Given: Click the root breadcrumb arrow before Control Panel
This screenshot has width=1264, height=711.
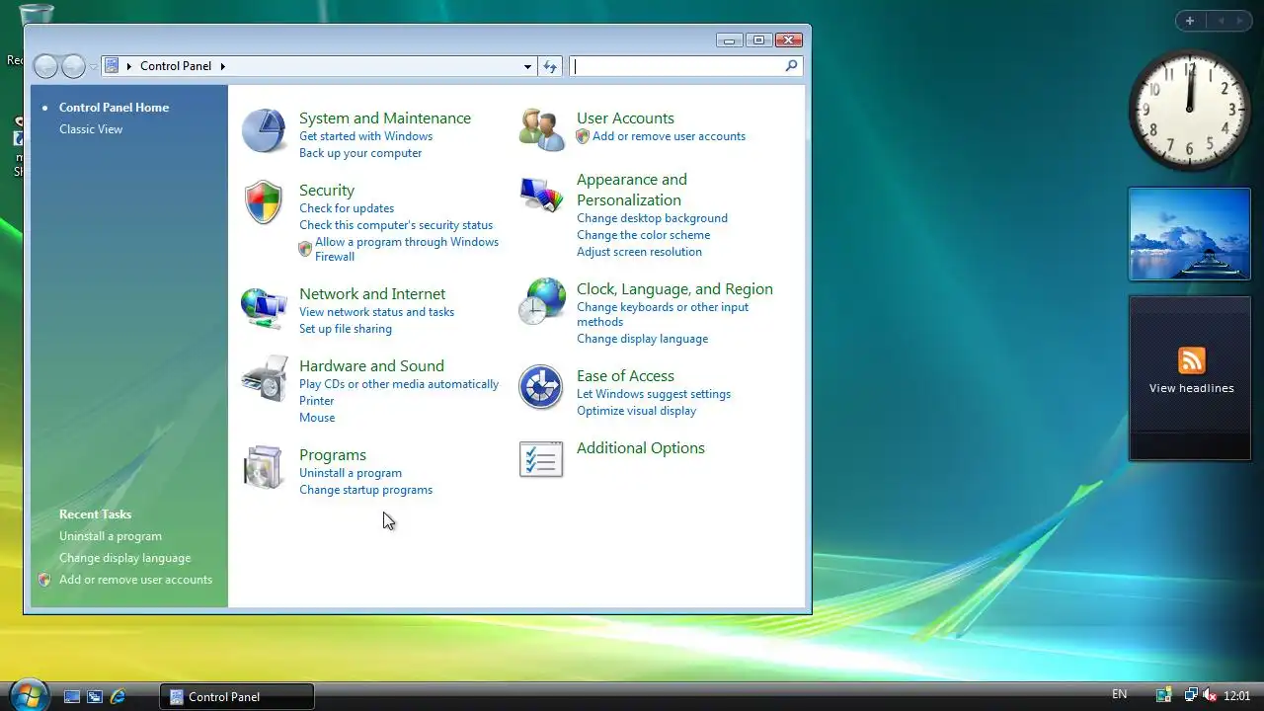Looking at the screenshot, I should (129, 66).
